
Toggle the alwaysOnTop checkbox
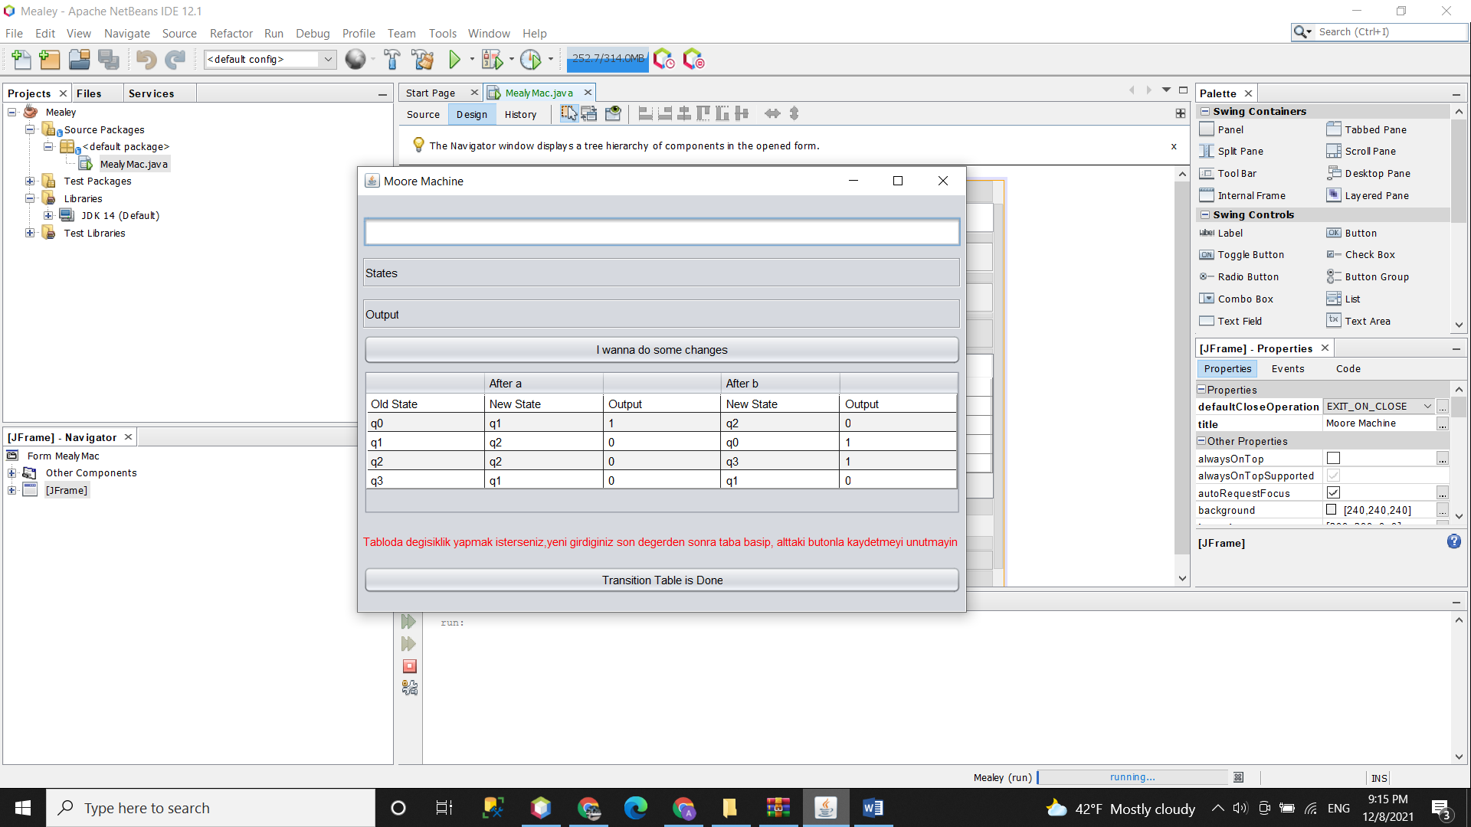click(x=1333, y=458)
